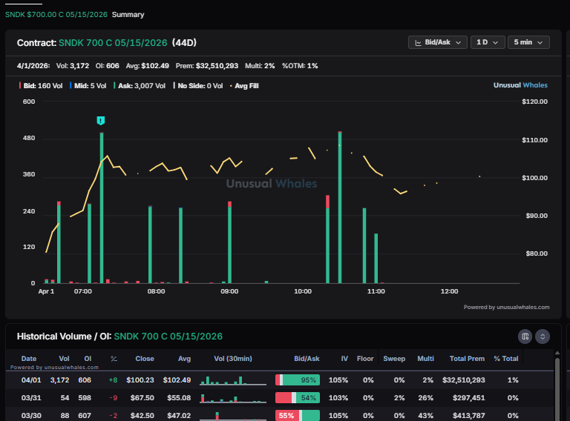Click the $413,787 total premium cell
570x421 pixels.
[x=468, y=416]
